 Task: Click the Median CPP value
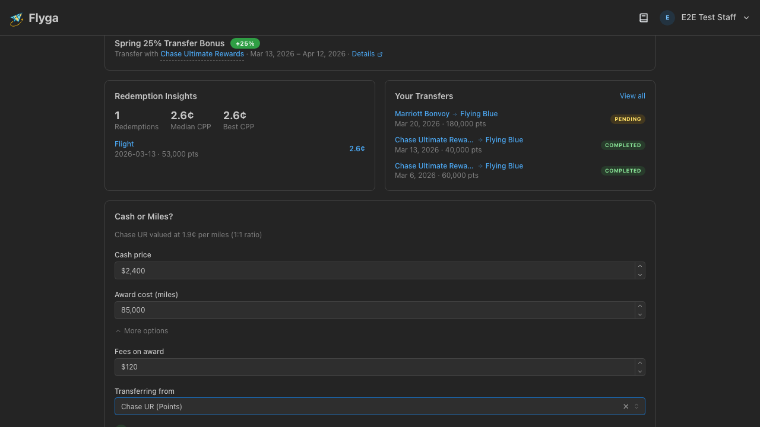click(x=182, y=116)
